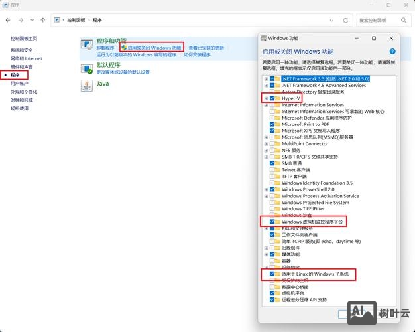Click folder icon beside 容器

[277, 261]
